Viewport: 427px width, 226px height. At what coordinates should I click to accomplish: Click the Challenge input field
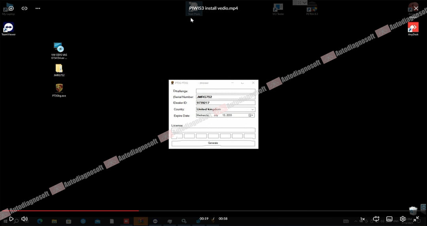[225, 91]
